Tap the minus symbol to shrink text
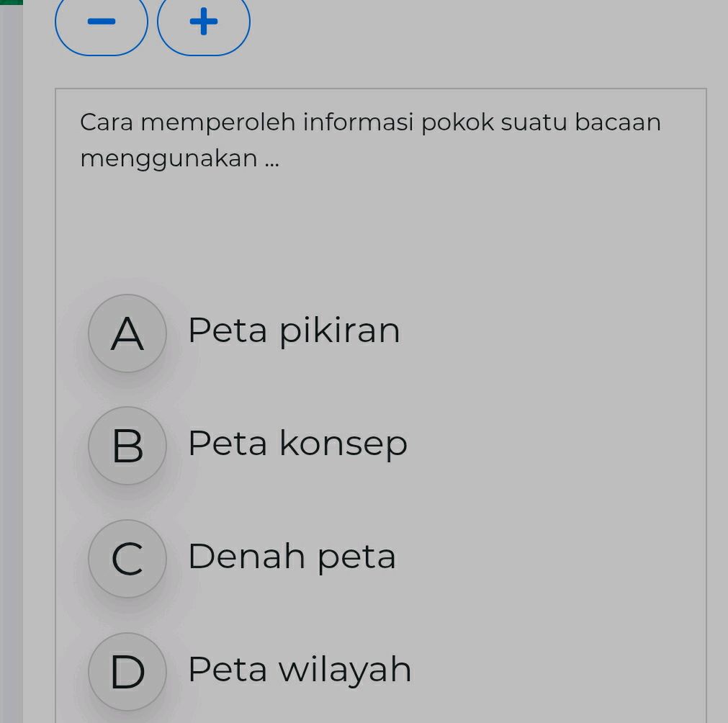 pyautogui.click(x=101, y=22)
